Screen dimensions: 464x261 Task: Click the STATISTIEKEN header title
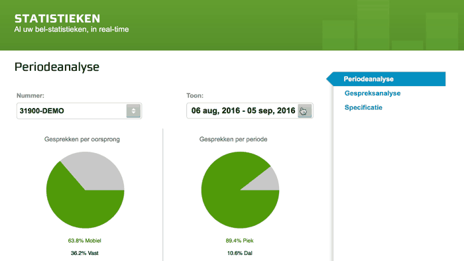coord(57,19)
